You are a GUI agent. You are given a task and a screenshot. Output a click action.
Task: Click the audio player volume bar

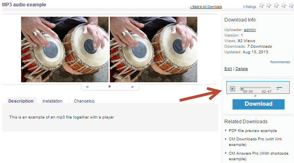tap(279, 87)
